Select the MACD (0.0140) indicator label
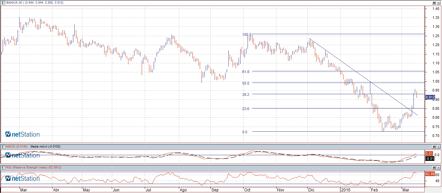Image resolution: width=442 pixels, height=193 pixels. 17,146
